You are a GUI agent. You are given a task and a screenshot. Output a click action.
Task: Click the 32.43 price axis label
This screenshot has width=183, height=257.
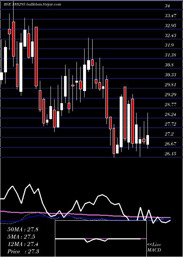(x=171, y=35)
